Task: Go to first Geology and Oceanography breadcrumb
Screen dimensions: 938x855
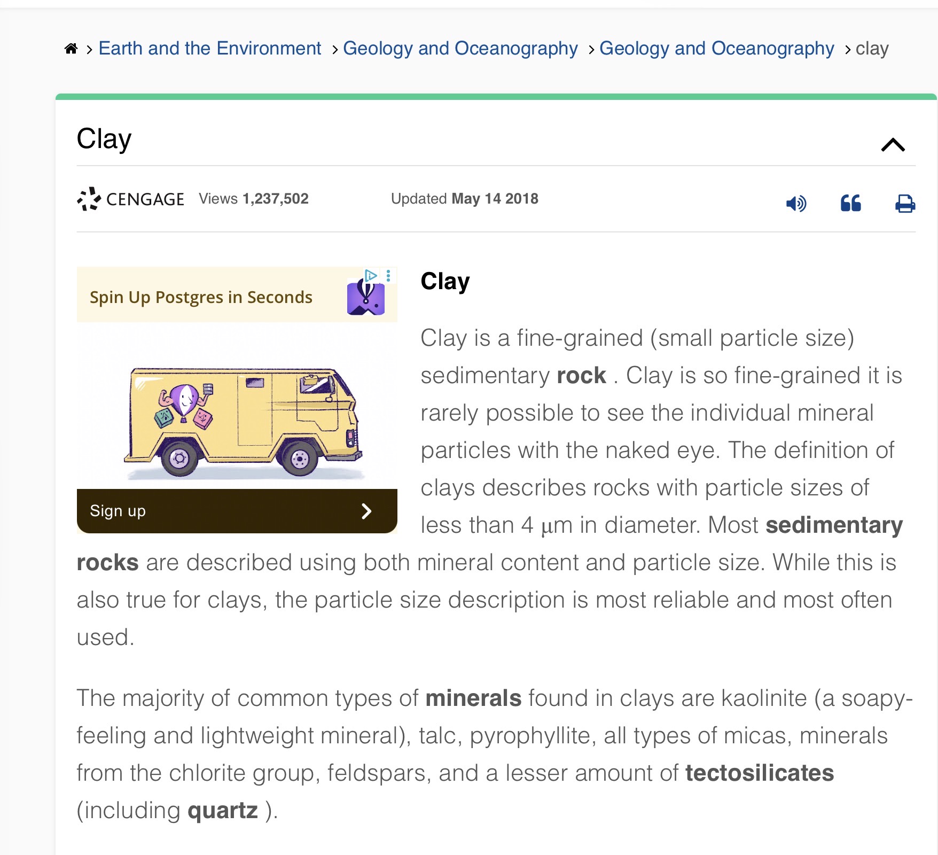Action: click(x=460, y=49)
